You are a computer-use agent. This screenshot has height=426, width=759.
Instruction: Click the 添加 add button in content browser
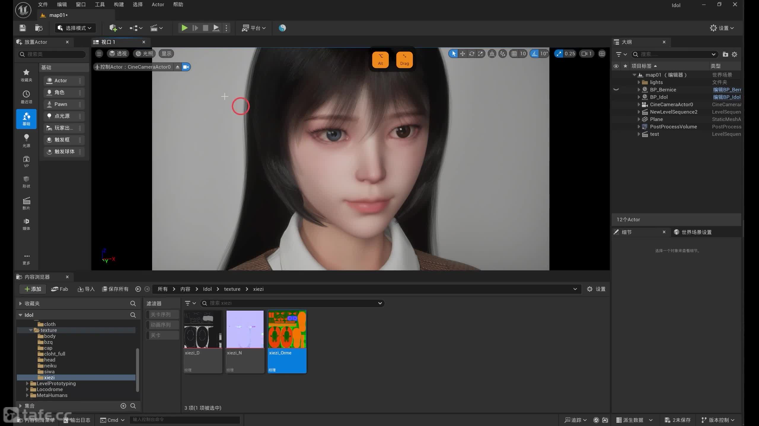tap(33, 289)
